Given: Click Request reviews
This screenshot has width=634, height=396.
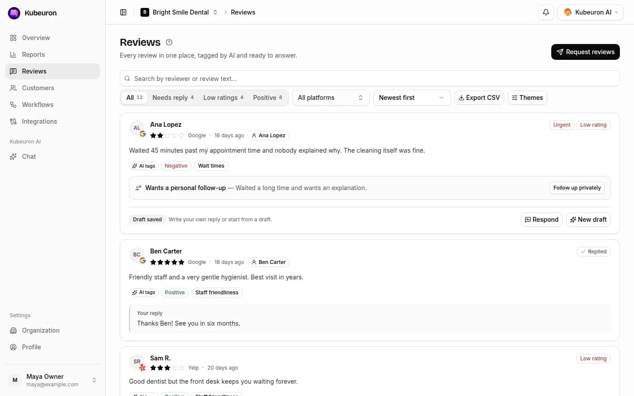Looking at the screenshot, I should click(x=586, y=52).
